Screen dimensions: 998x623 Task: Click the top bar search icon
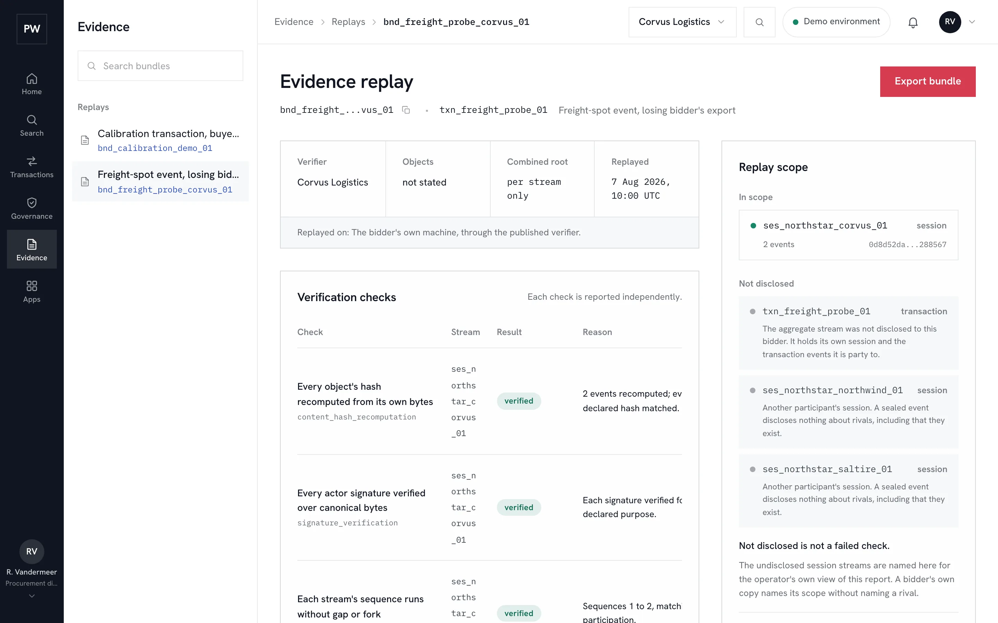coord(759,22)
